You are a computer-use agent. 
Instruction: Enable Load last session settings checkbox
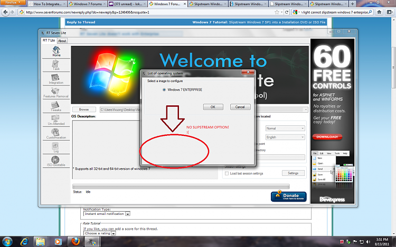coord(227,173)
